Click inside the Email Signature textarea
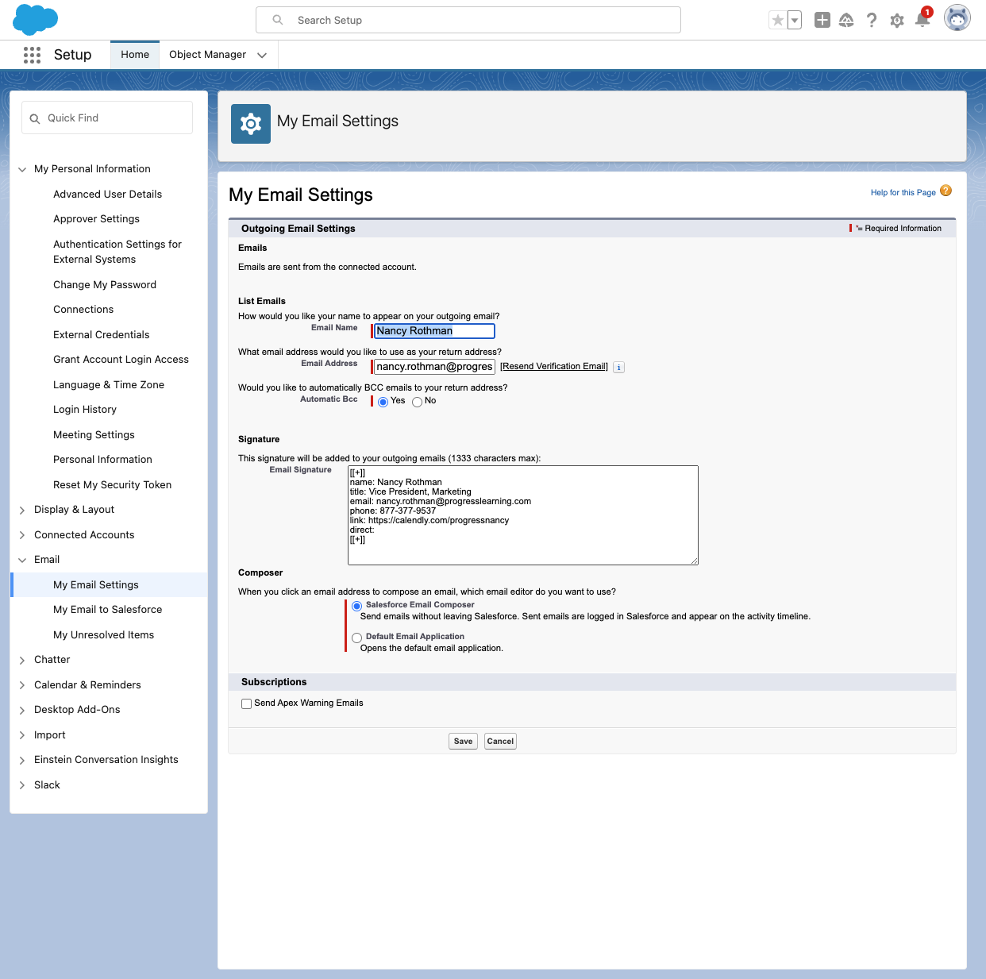This screenshot has height=979, width=986. click(523, 515)
